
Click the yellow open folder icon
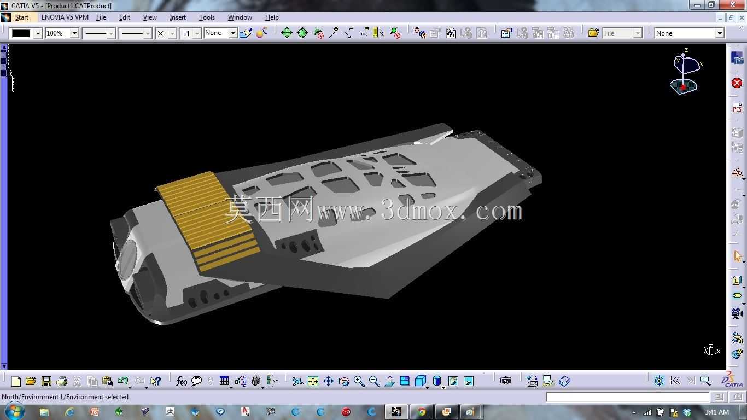[593, 33]
